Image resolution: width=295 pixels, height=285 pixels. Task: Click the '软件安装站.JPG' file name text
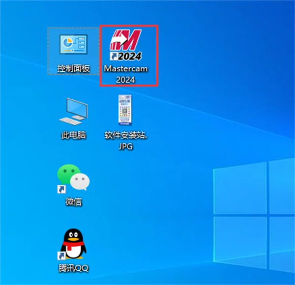click(126, 141)
